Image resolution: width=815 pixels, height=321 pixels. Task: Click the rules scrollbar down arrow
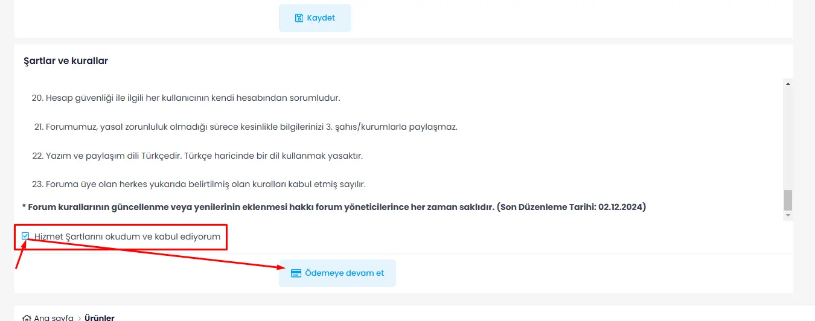click(788, 215)
